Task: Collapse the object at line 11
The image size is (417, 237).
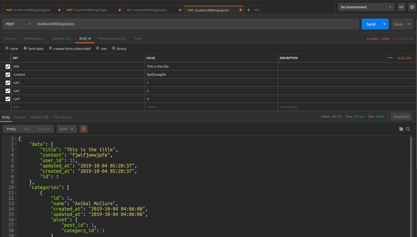Action: click(x=16, y=193)
